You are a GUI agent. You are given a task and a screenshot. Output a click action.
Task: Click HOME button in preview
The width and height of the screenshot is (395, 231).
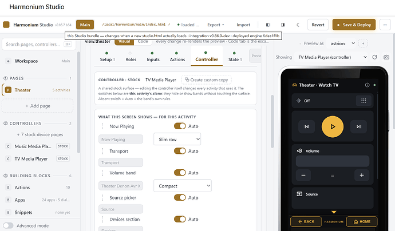(362, 221)
